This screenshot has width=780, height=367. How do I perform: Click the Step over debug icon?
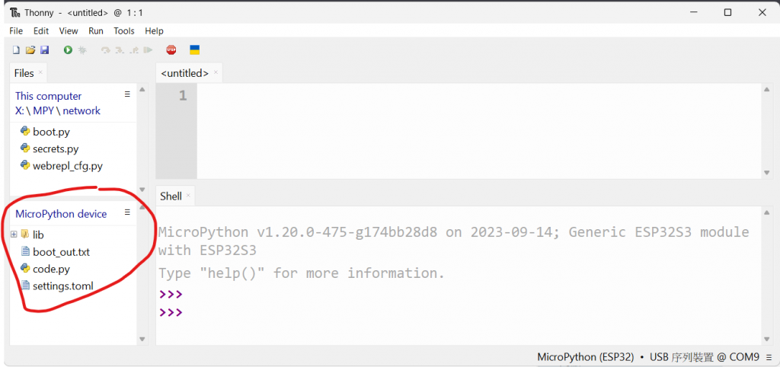(106, 50)
